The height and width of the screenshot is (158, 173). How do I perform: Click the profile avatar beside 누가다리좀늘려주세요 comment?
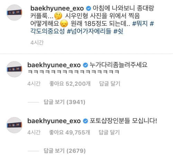point(15,69)
